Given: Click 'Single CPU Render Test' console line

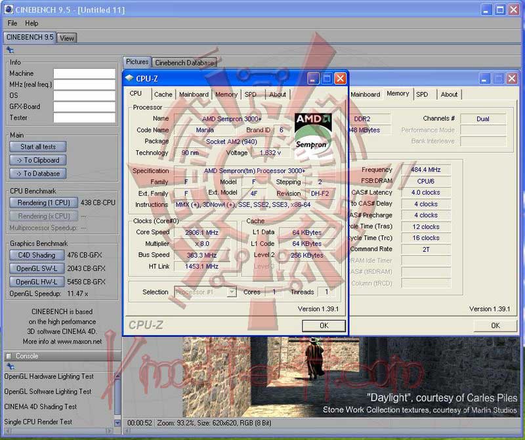Looking at the screenshot, I should [x=38, y=422].
